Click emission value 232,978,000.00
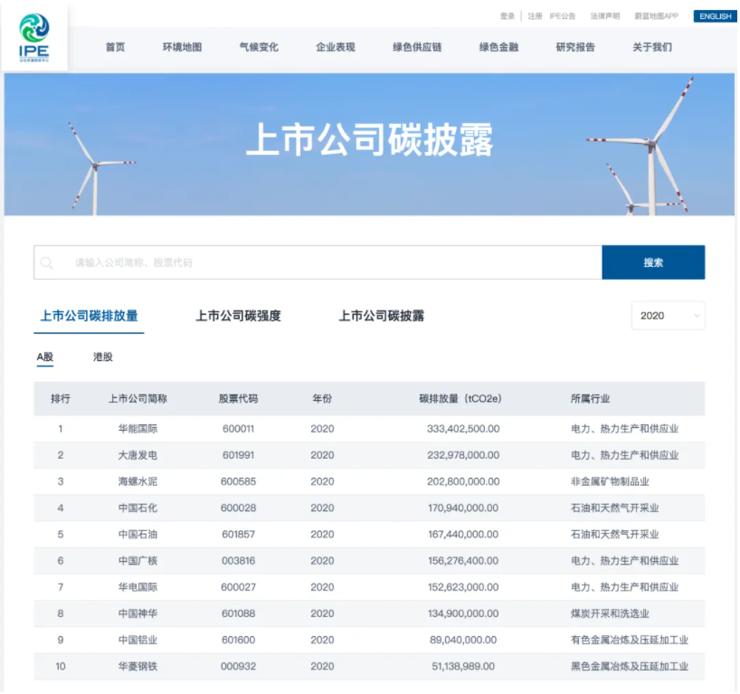Screen dimensions: 740x694 pos(463,455)
